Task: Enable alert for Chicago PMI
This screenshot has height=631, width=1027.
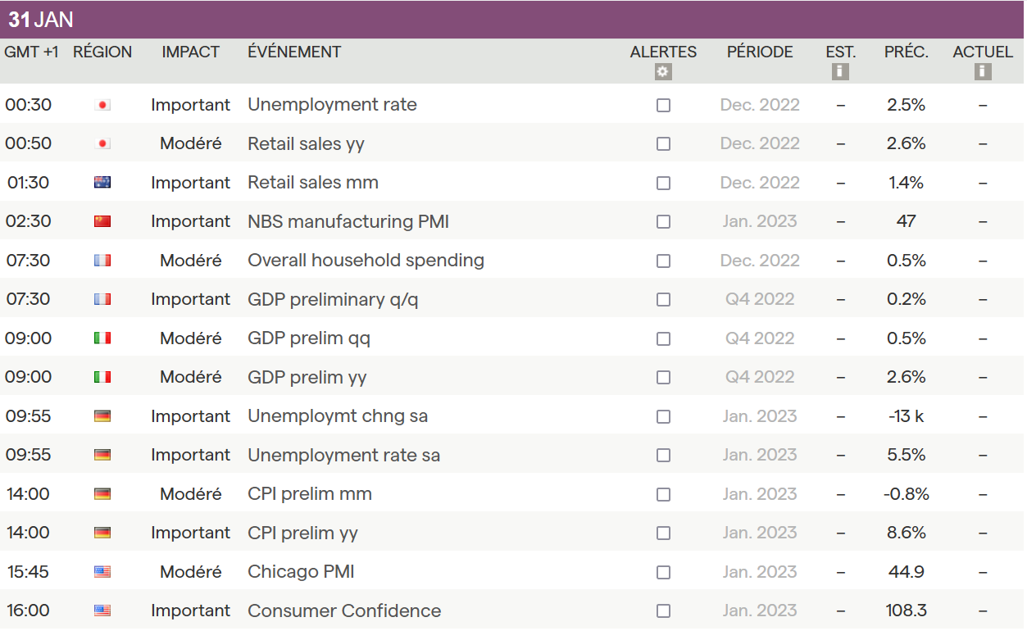Action: [x=663, y=572]
